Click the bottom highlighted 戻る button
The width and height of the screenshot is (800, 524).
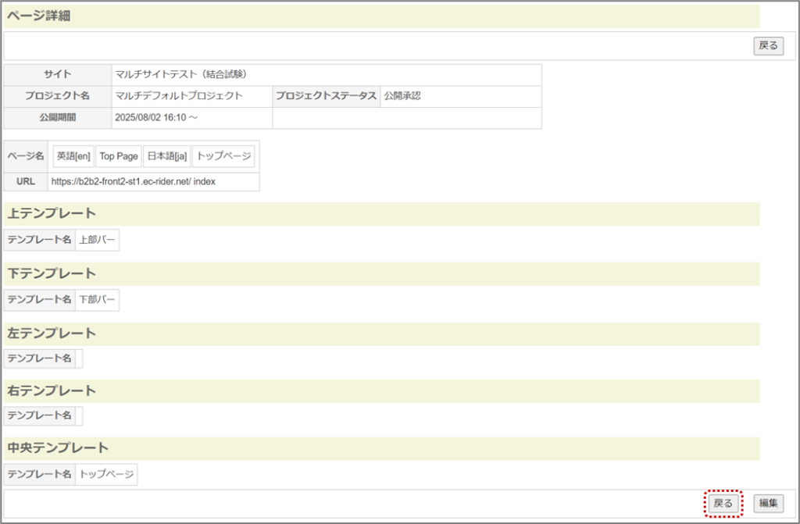tap(723, 504)
